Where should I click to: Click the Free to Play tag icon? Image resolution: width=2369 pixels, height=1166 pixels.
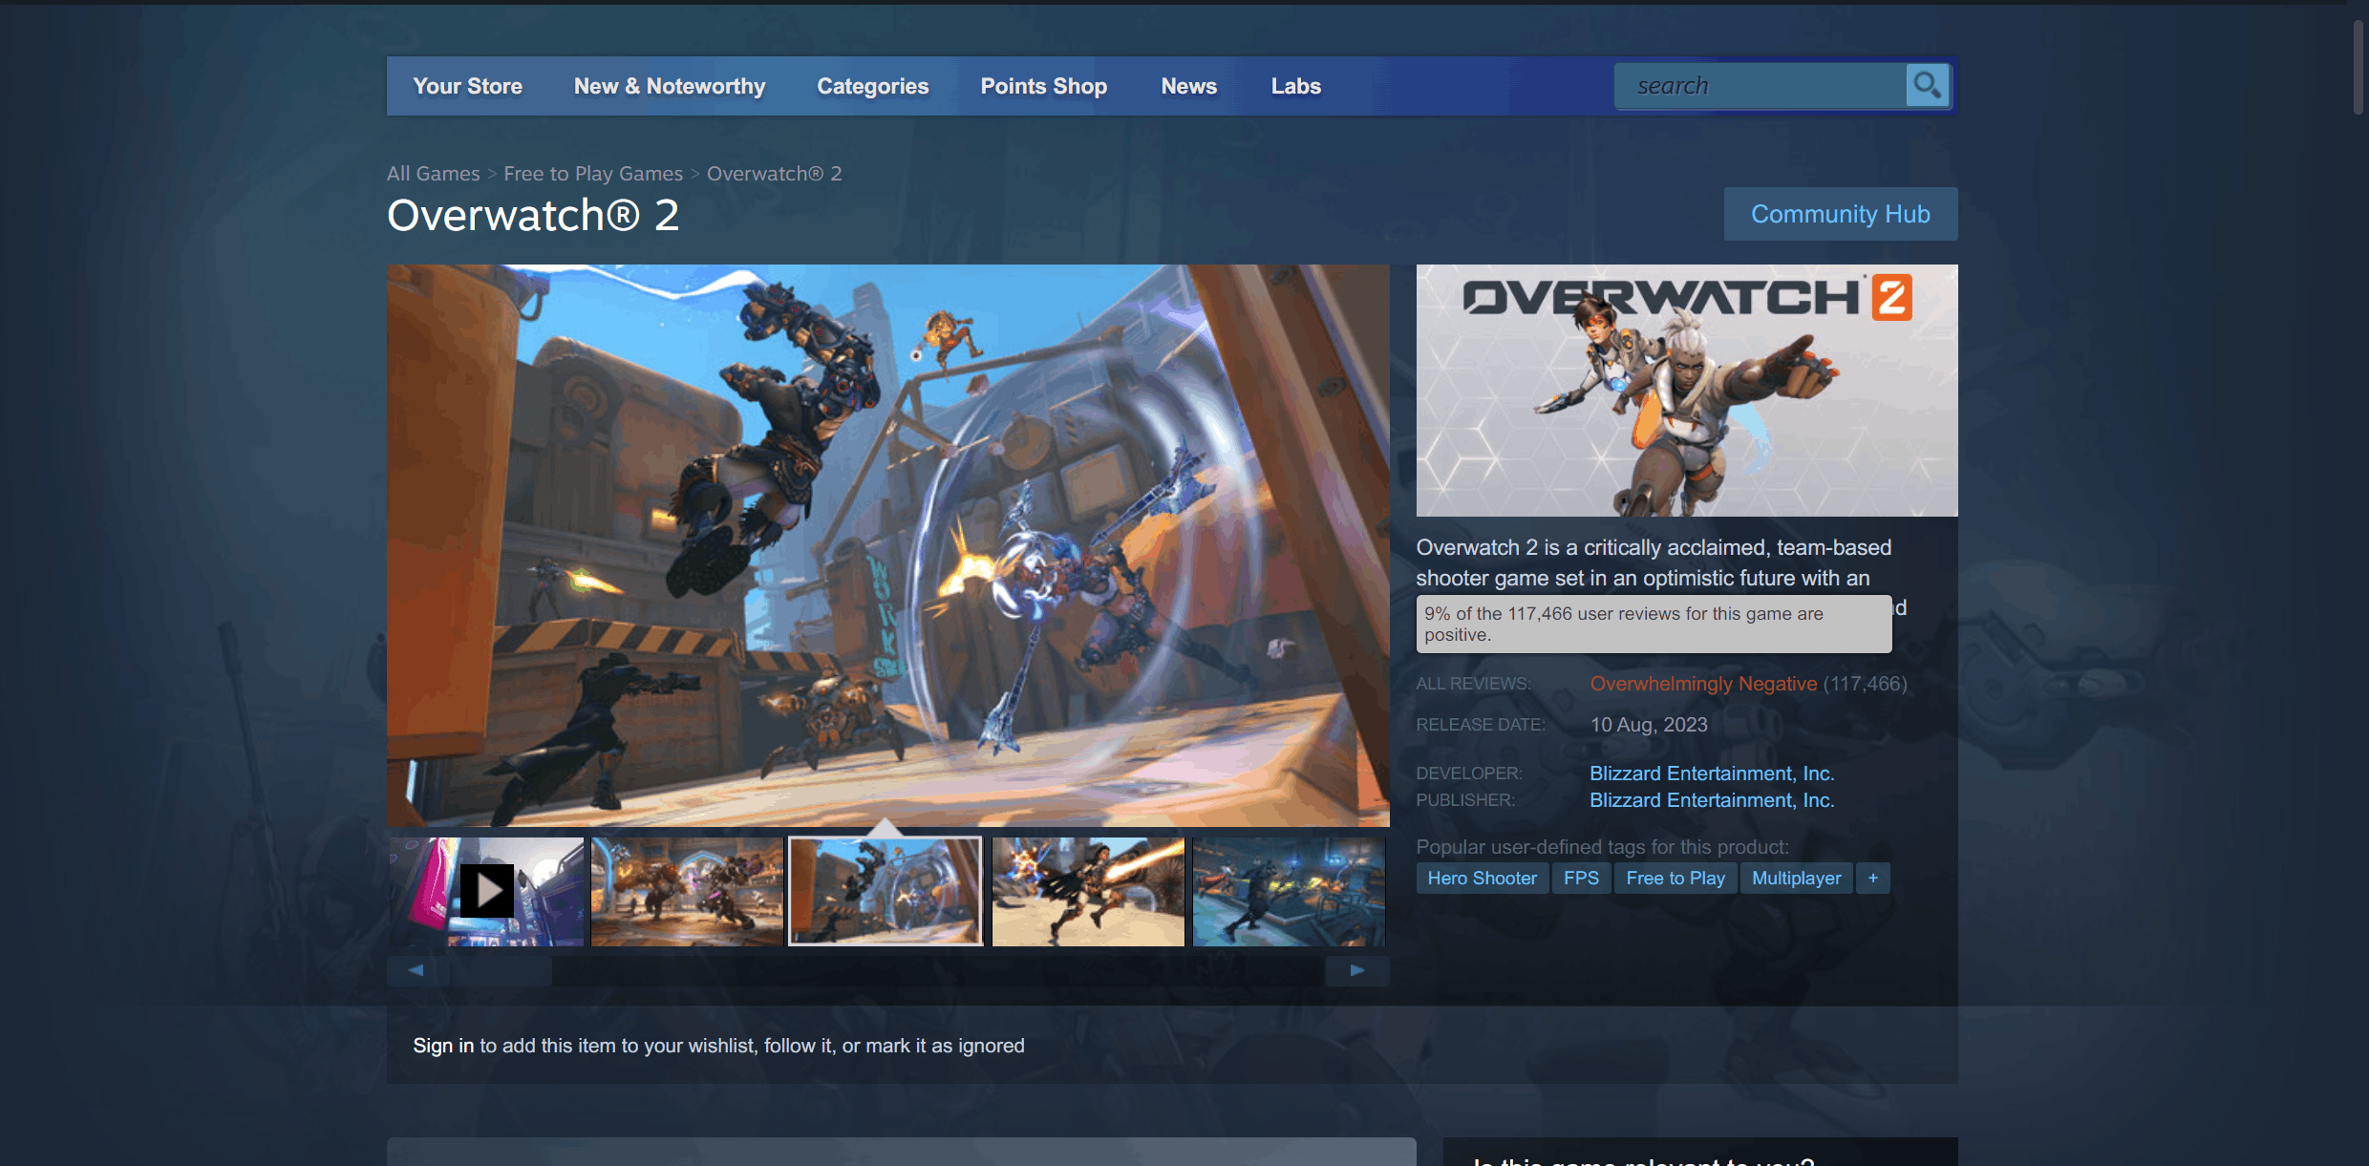1677,878
